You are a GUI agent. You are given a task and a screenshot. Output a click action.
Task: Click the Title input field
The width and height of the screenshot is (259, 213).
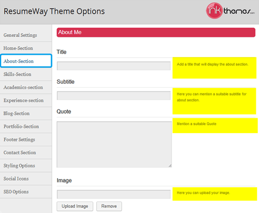point(114,66)
